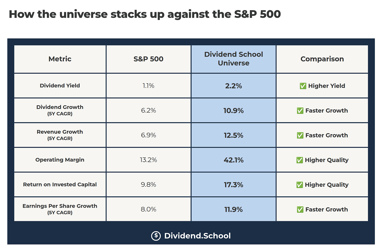Click the S&P 500 8.0% EPS growth cell
The width and height of the screenshot is (379, 249).
click(148, 209)
